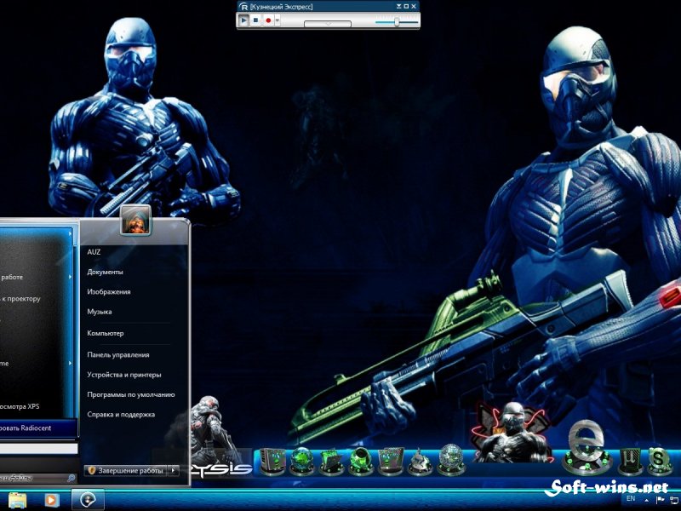Open Музыка from Start menu
This screenshot has width=681, height=511.
click(x=99, y=312)
